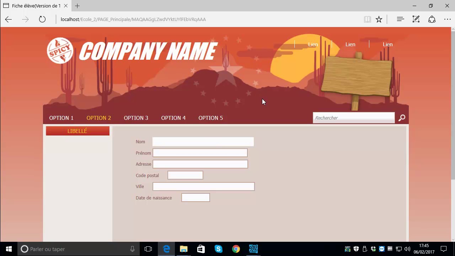Viewport: 455px width, 256px height.
Task: Click the volume speaker tray icon
Action: tap(407, 249)
